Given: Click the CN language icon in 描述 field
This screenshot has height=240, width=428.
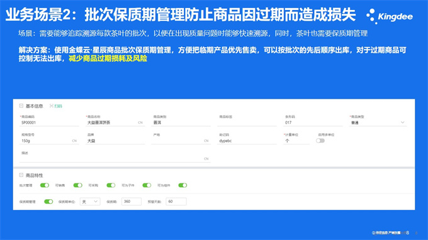Looking at the screenshot, I should [206, 158].
